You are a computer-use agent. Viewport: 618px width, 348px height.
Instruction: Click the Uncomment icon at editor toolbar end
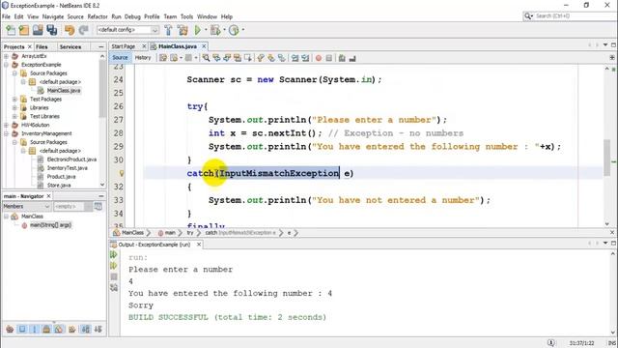[352, 58]
